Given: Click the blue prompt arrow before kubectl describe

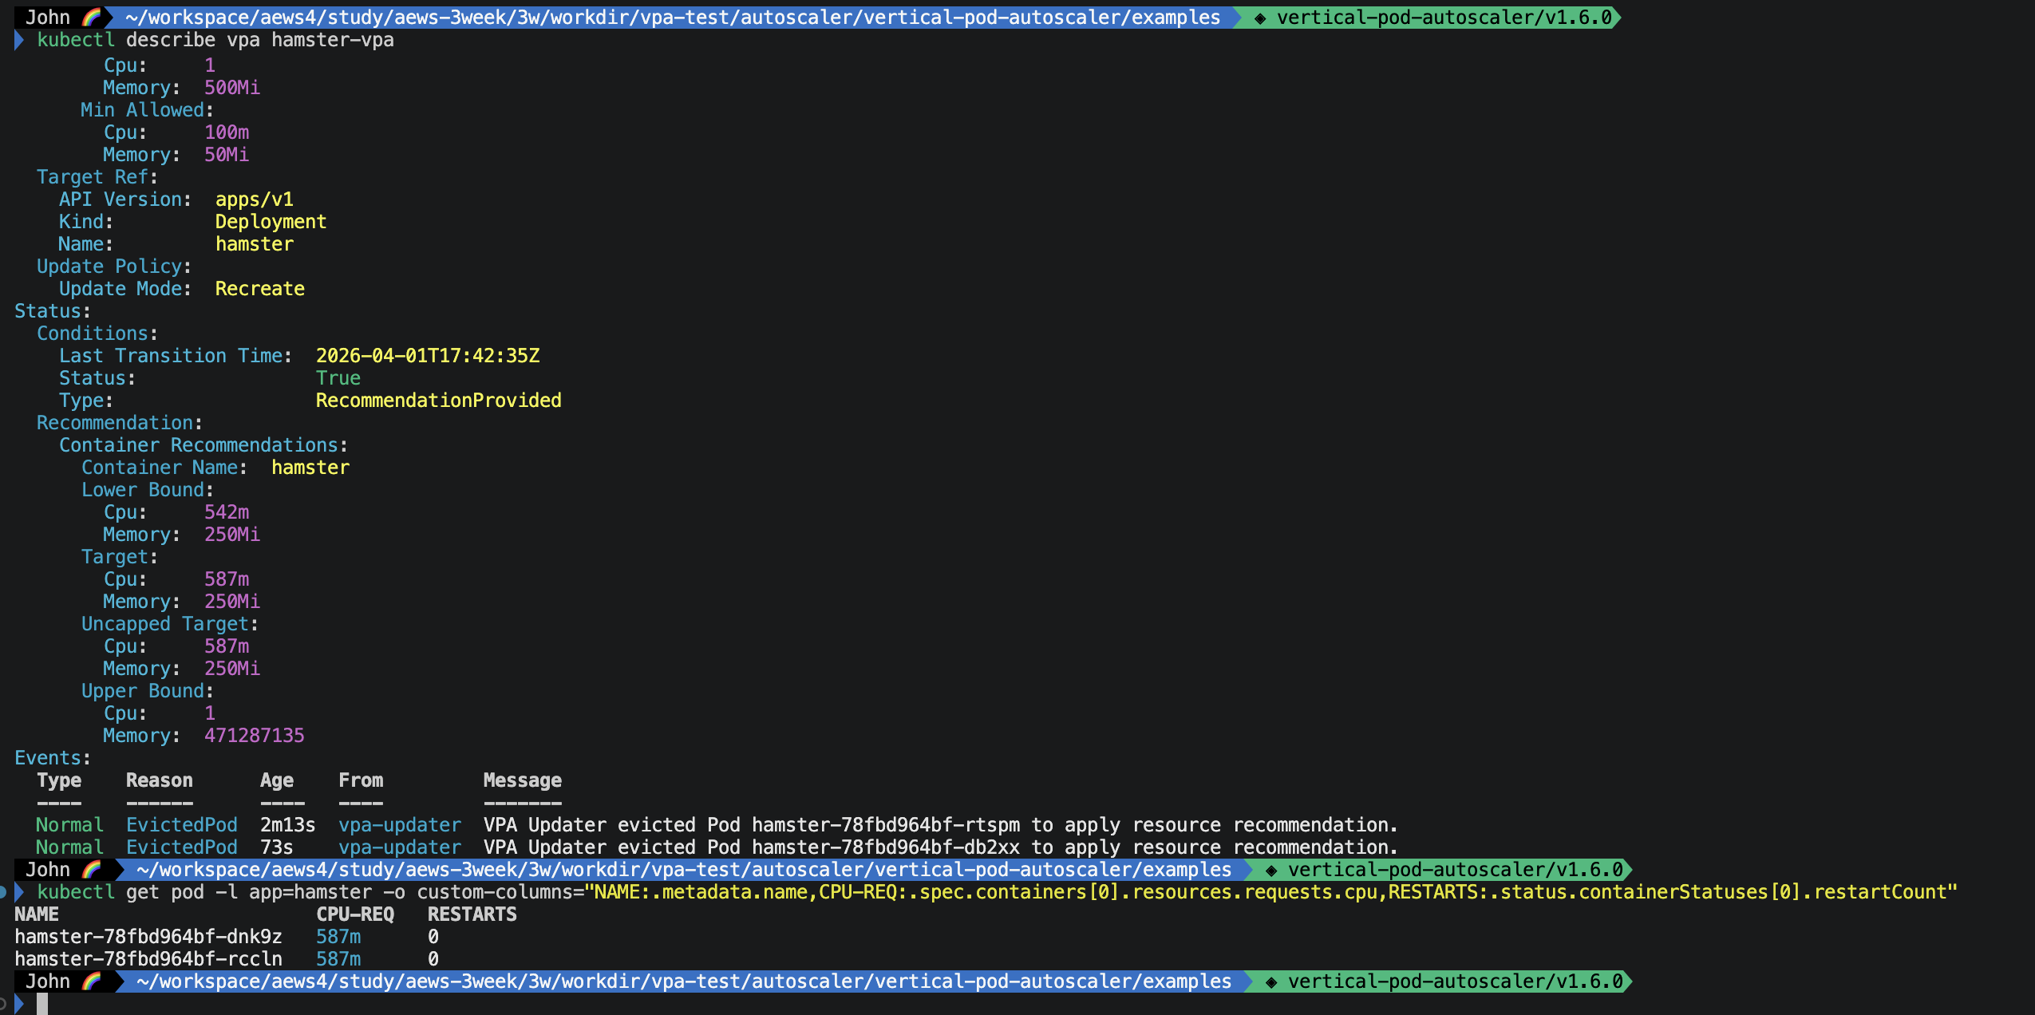Looking at the screenshot, I should (19, 40).
